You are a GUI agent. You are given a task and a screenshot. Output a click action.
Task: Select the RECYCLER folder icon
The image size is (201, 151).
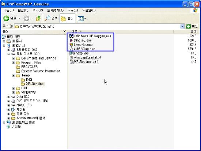point(18,67)
